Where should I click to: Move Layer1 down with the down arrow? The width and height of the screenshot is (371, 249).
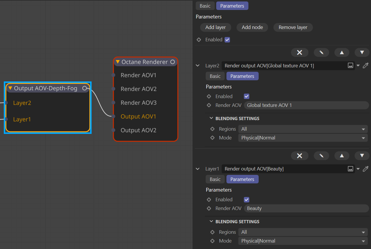click(x=362, y=156)
